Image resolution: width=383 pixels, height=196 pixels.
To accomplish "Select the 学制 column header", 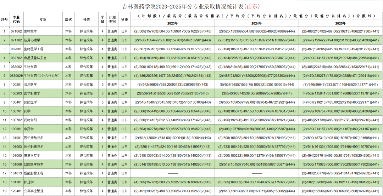I will coord(102,19).
